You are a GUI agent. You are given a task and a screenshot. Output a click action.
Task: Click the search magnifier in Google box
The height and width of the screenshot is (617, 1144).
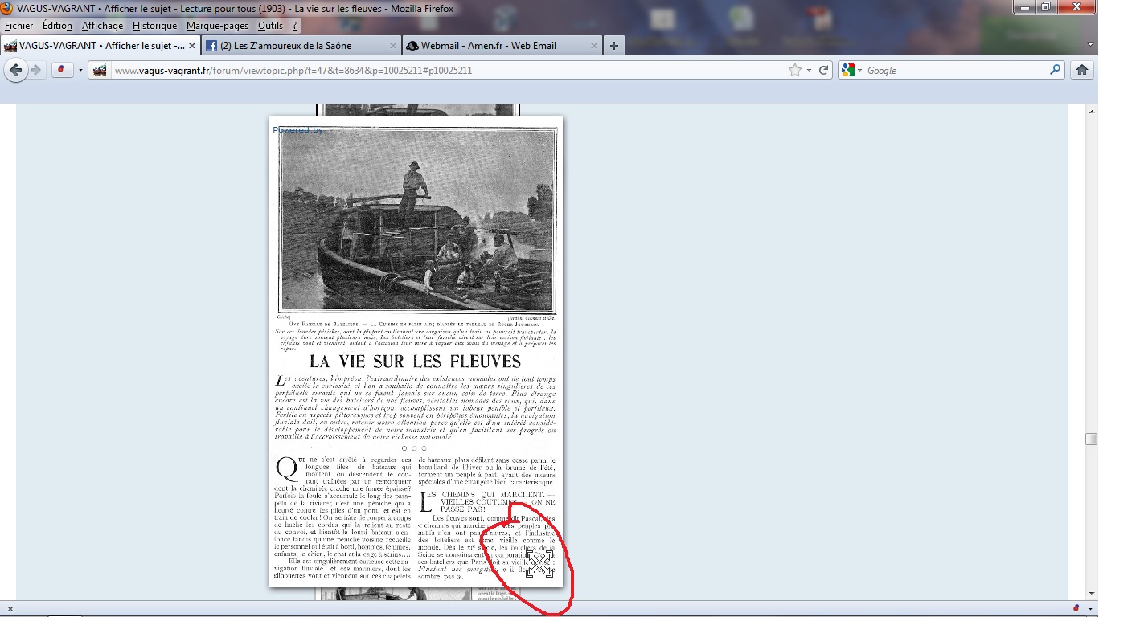(1056, 71)
